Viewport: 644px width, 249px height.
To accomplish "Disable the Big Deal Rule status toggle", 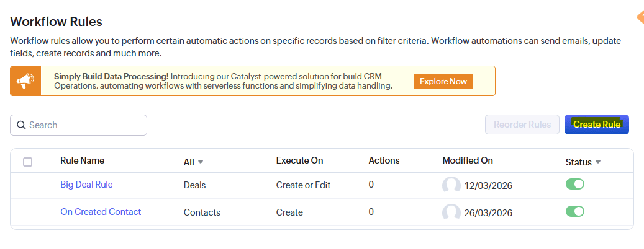I will pyautogui.click(x=575, y=185).
